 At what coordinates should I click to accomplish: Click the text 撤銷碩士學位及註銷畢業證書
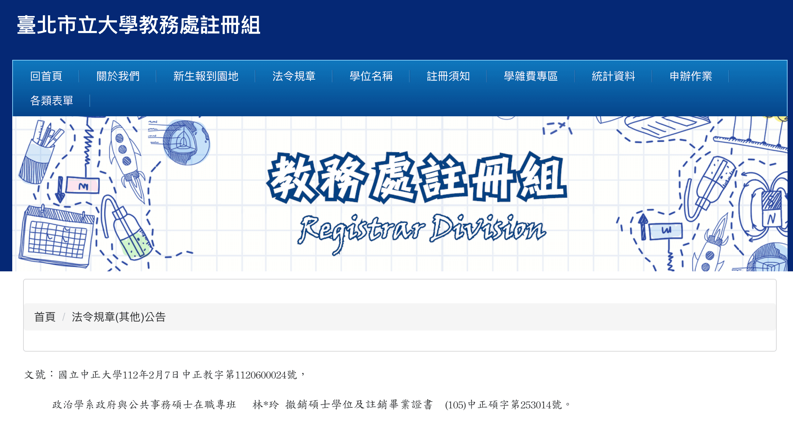(x=359, y=405)
